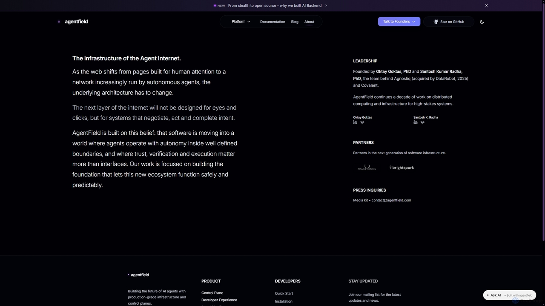Click the PARTNERS section heading

click(363, 142)
